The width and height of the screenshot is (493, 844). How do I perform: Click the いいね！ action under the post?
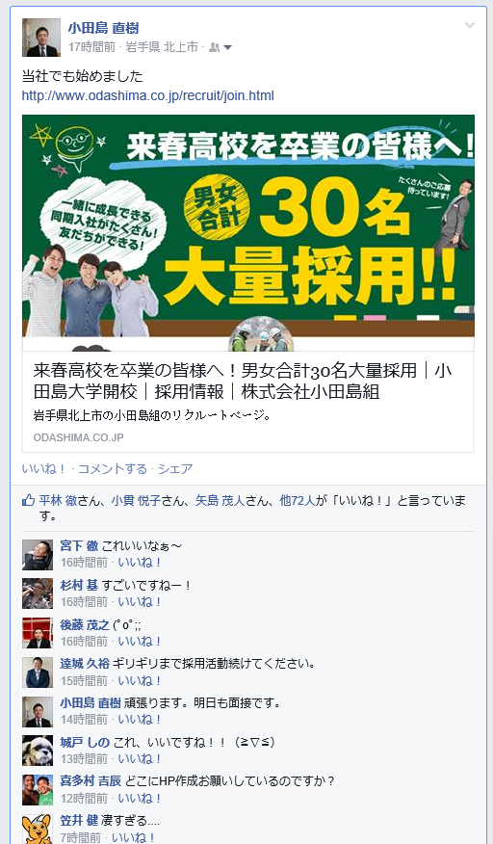[43, 469]
